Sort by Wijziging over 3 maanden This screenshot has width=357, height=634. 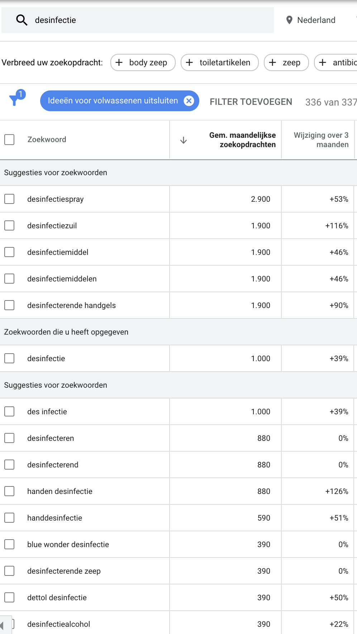point(321,140)
